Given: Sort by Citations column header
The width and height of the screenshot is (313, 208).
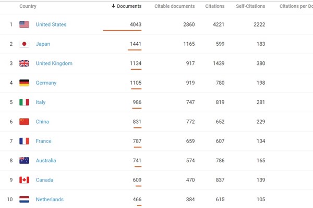Looking at the screenshot, I should pos(214,6).
